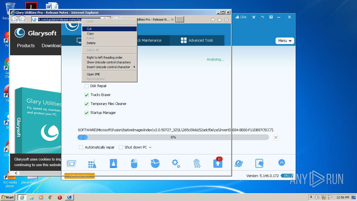Open the recycle bin uninstall icon
This screenshot has width=357, height=201.
[197, 164]
